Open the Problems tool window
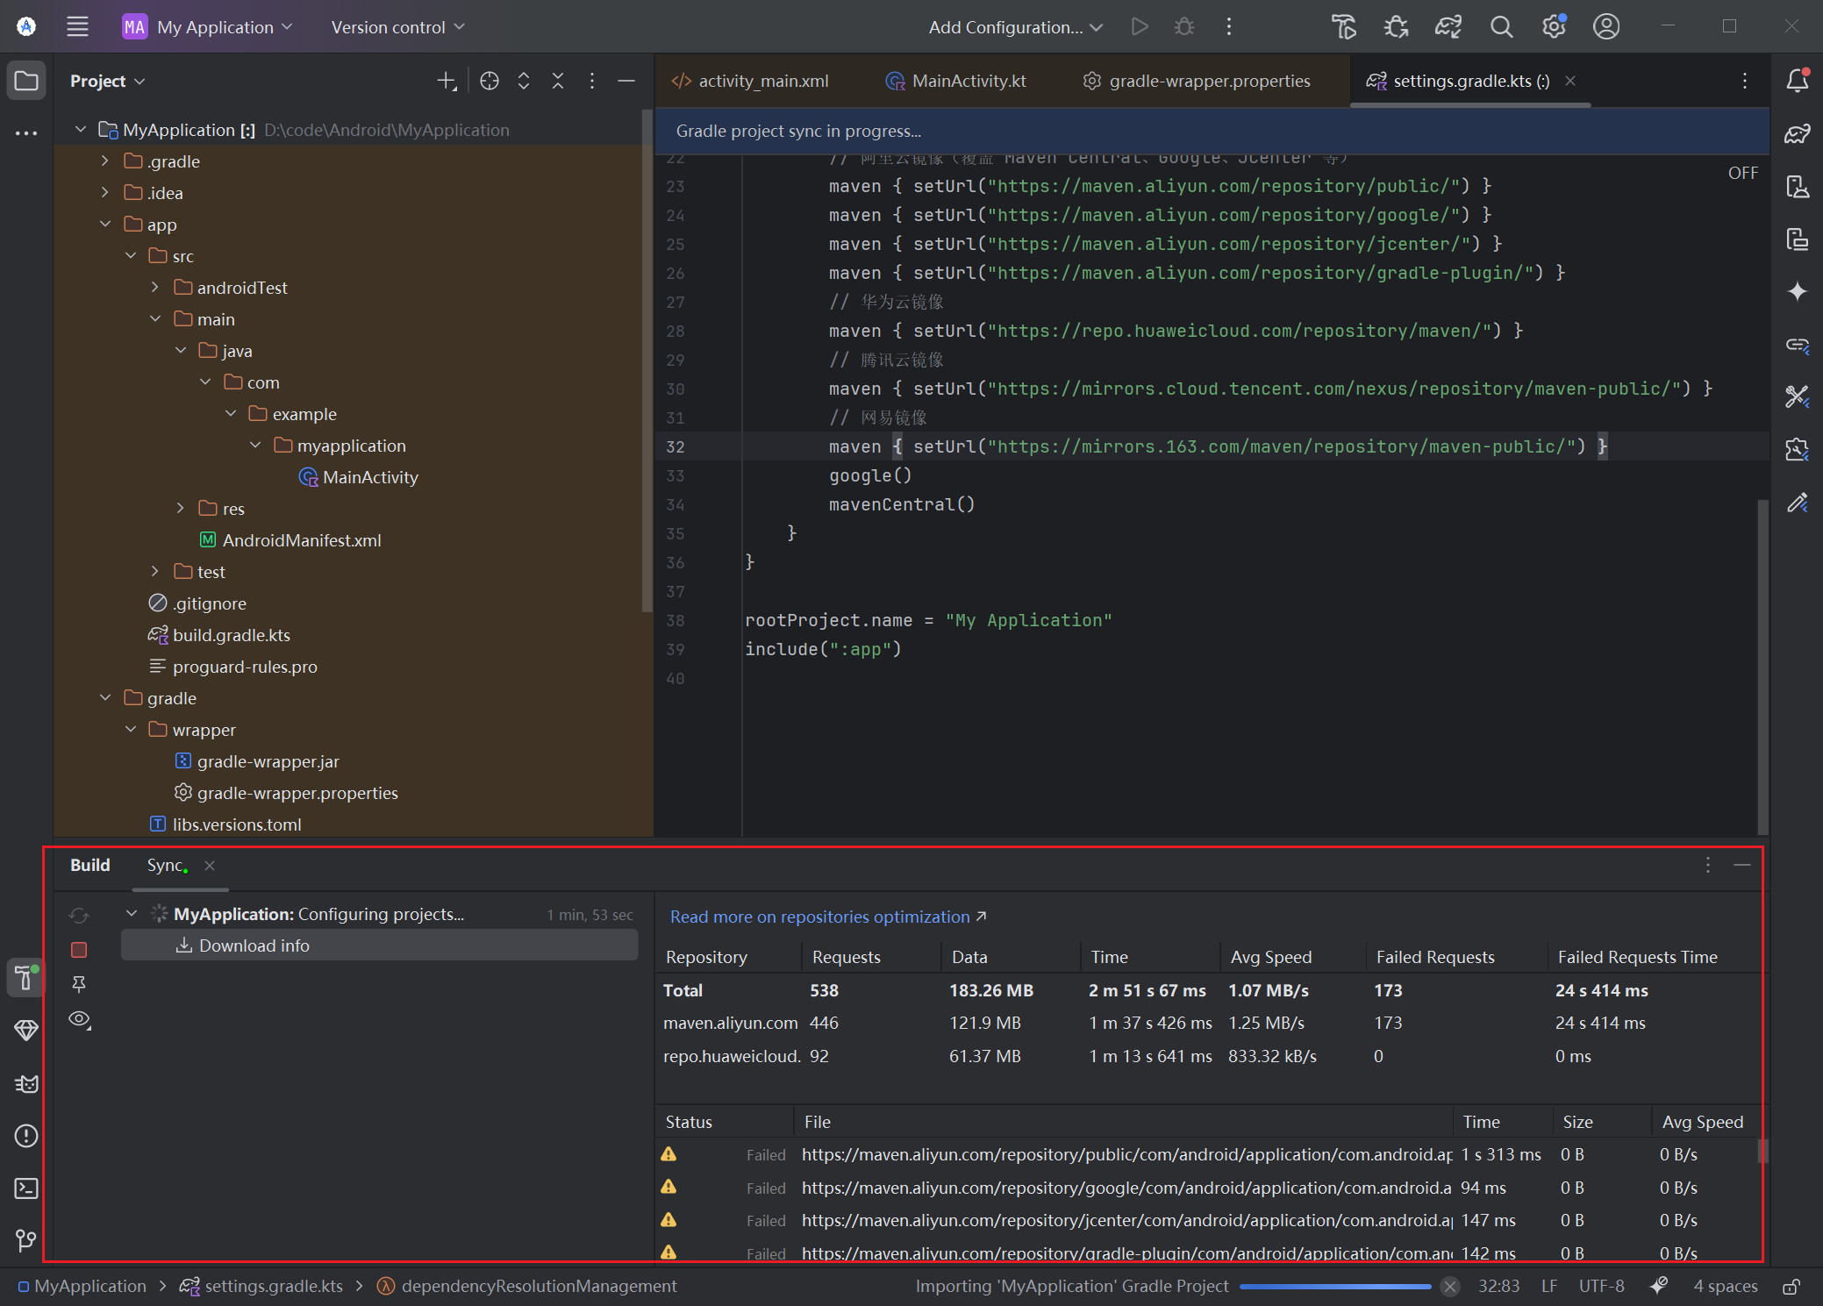1823x1306 pixels. pos(26,1136)
